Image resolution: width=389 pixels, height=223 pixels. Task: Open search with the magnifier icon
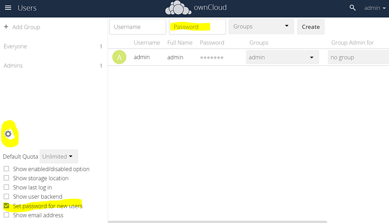pyautogui.click(x=352, y=8)
